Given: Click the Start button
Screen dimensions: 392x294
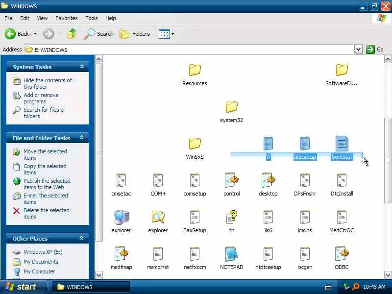Looking at the screenshot, I should [x=23, y=287].
